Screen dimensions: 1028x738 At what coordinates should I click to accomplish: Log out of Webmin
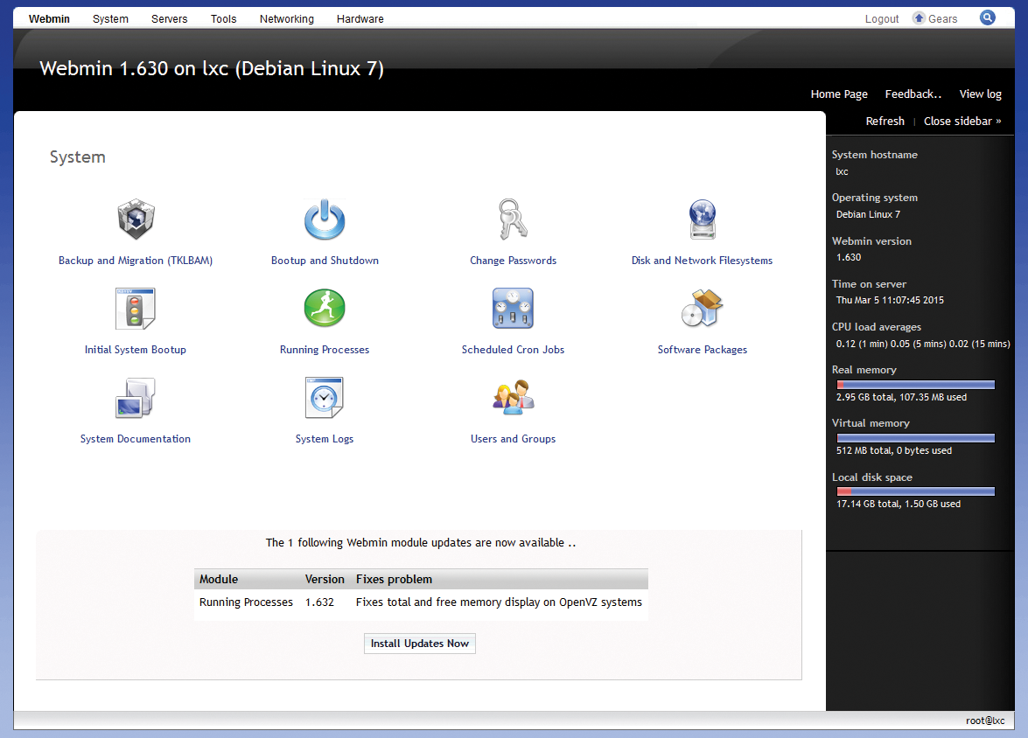tap(881, 18)
